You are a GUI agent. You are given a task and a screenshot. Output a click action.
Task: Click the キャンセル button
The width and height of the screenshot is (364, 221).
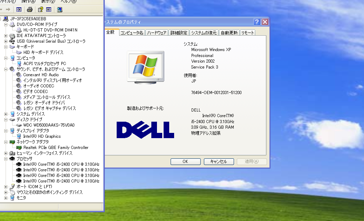pos(219,162)
